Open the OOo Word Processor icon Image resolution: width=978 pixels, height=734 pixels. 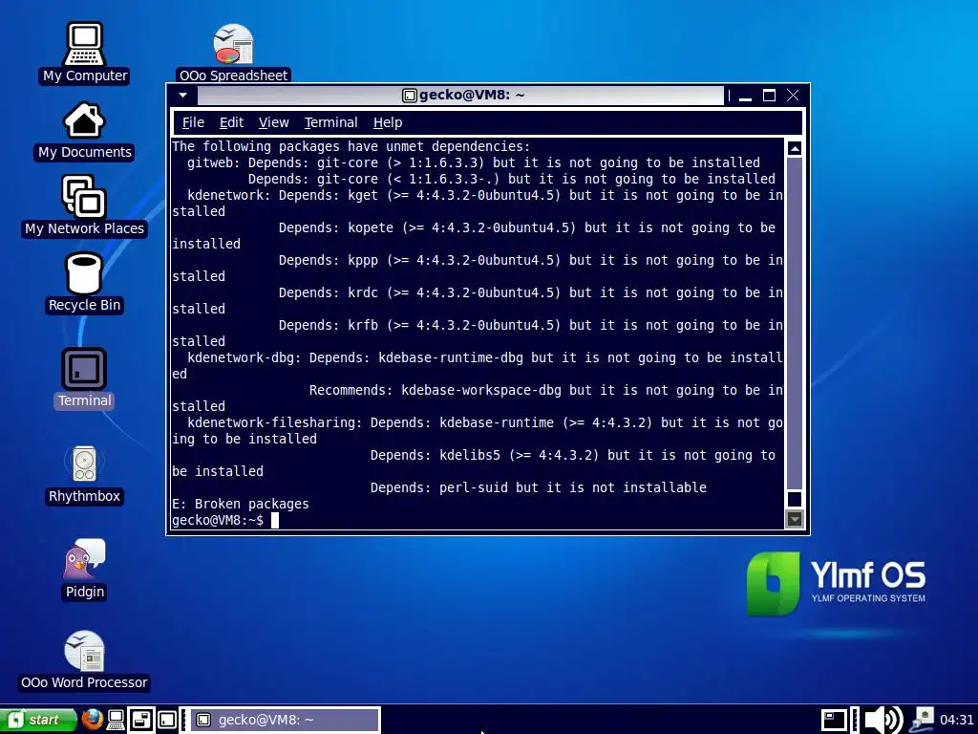(x=84, y=660)
